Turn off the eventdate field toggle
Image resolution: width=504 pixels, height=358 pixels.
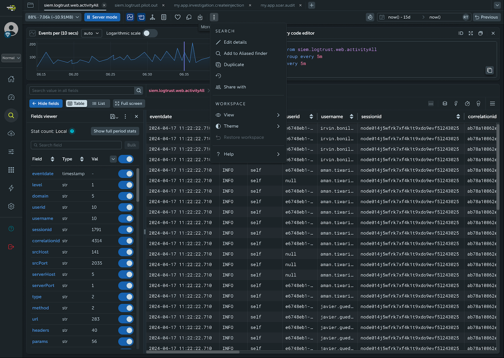[x=126, y=173]
